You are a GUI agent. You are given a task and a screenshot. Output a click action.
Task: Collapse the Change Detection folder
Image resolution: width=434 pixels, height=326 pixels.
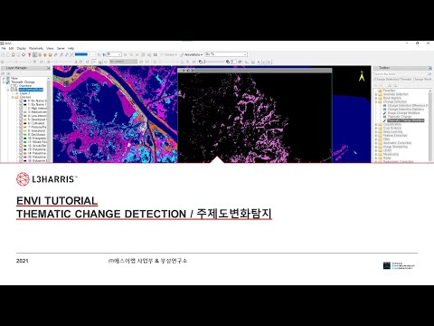point(376,101)
